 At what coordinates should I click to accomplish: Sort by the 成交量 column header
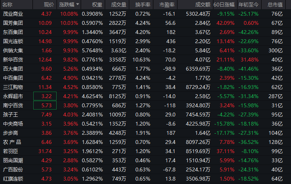pos(119,5)
